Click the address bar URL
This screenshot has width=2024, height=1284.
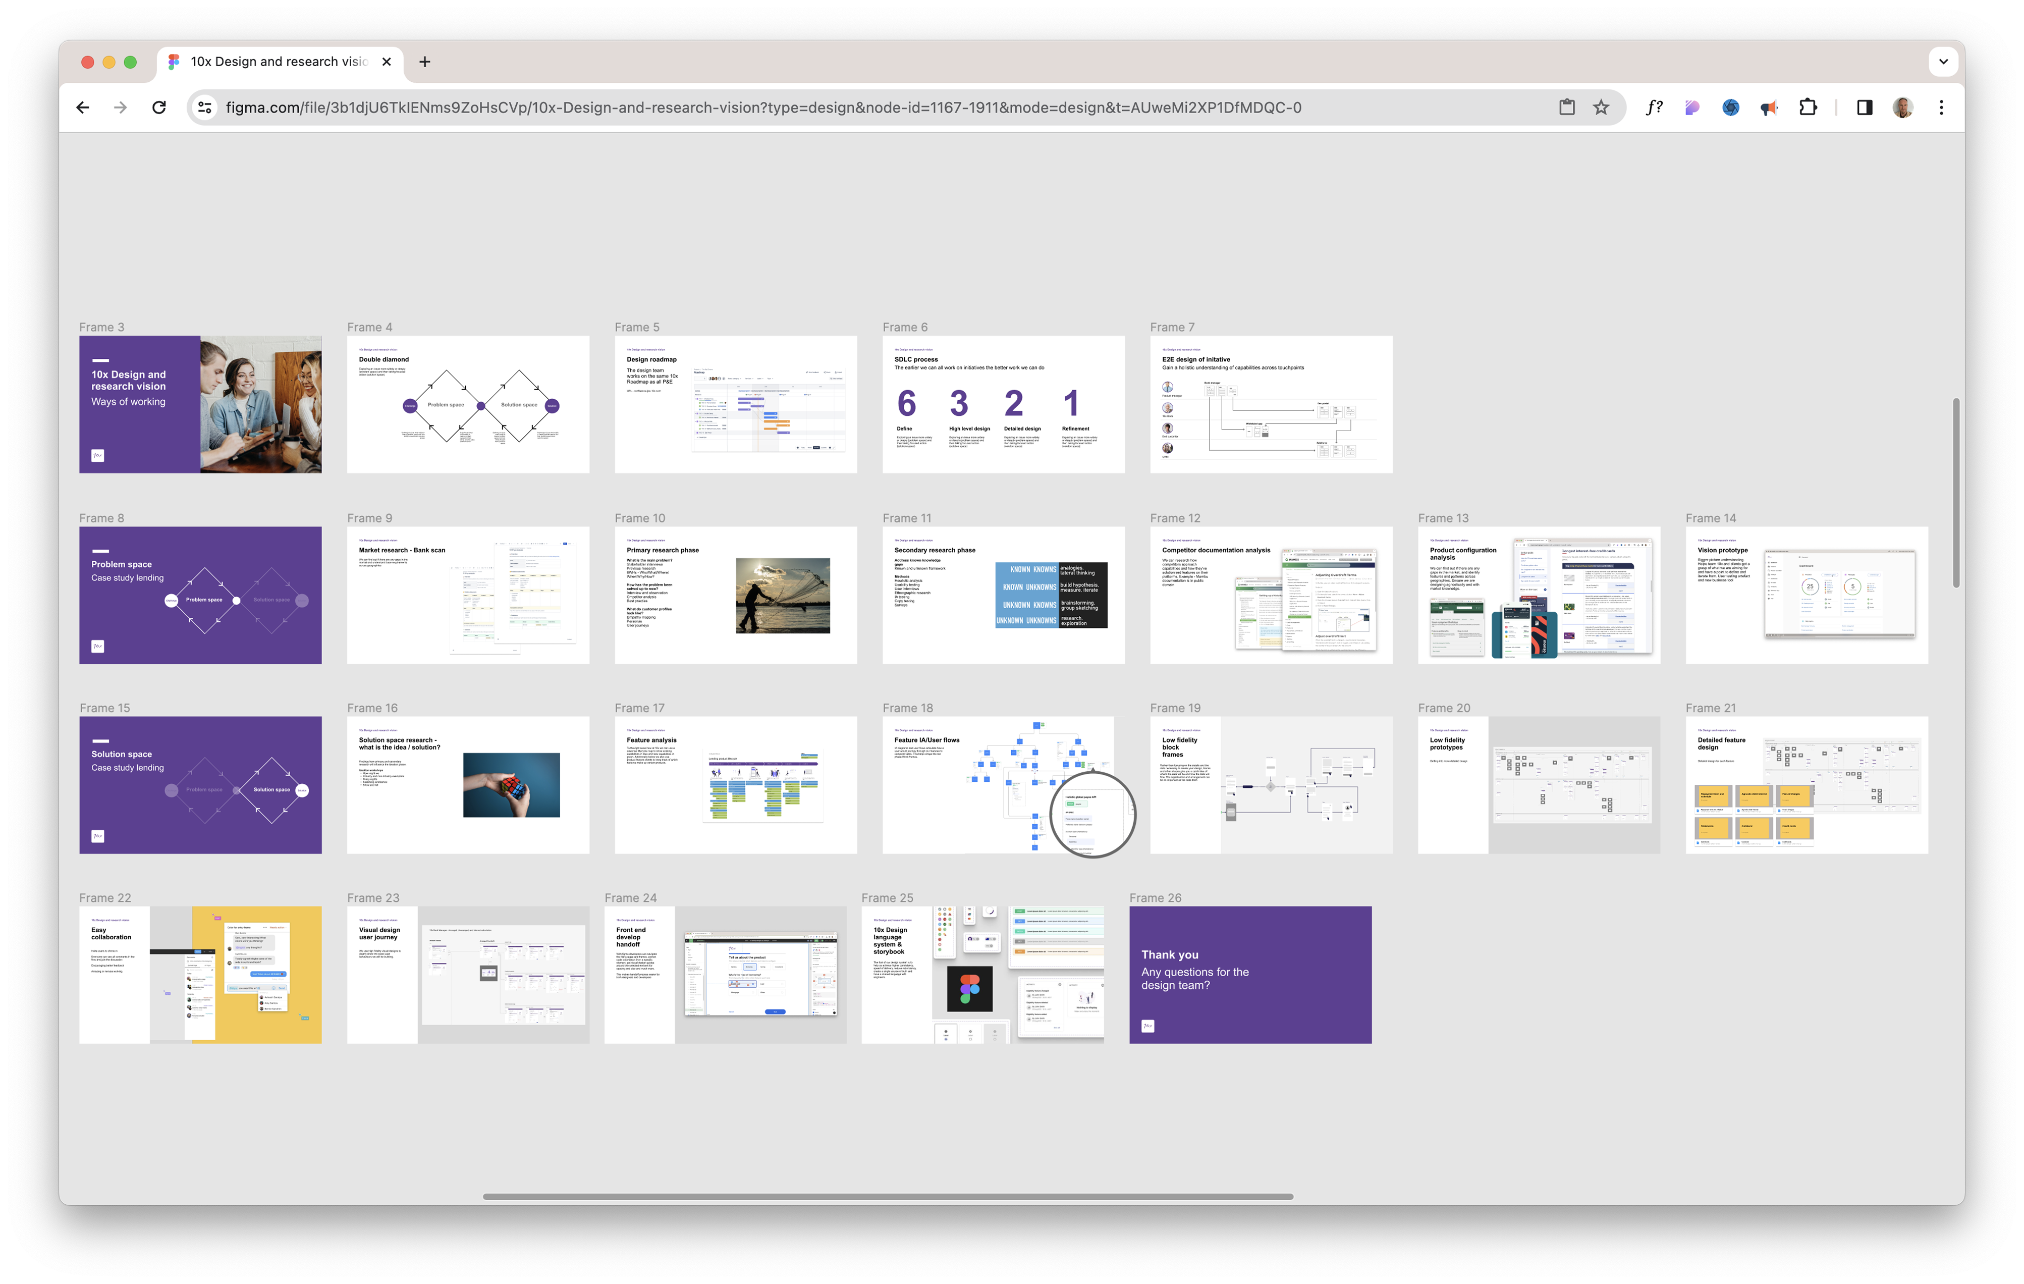762,108
